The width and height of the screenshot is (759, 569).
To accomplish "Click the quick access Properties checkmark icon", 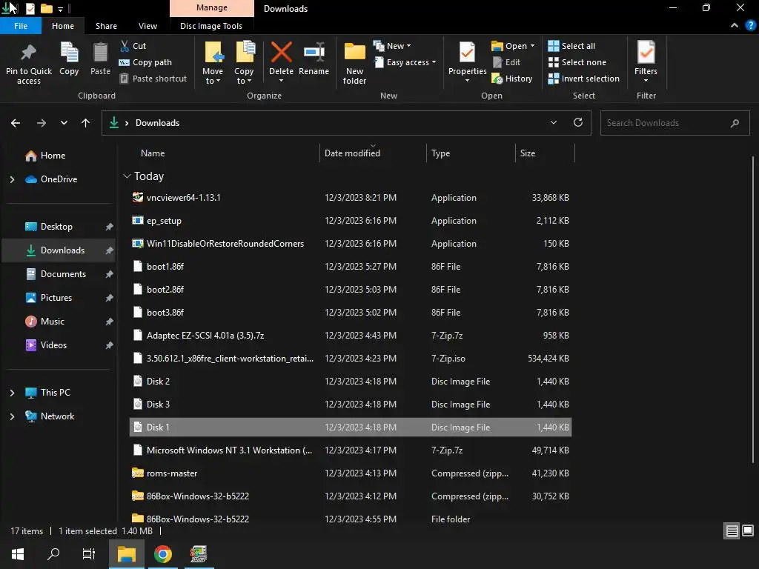I will coord(30,8).
